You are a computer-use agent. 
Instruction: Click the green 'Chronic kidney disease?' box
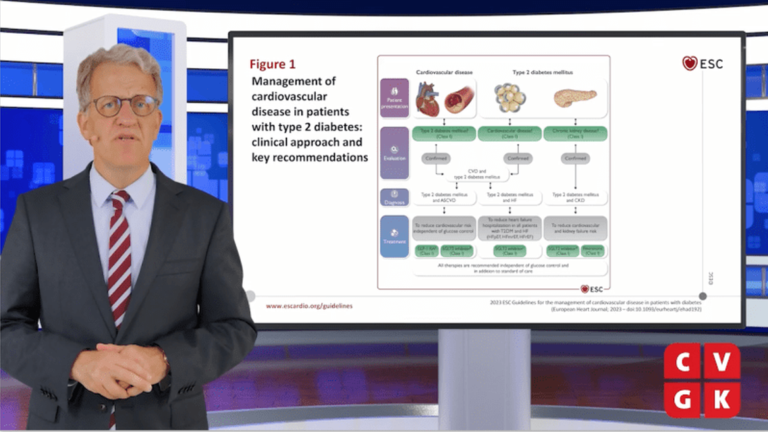(575, 134)
